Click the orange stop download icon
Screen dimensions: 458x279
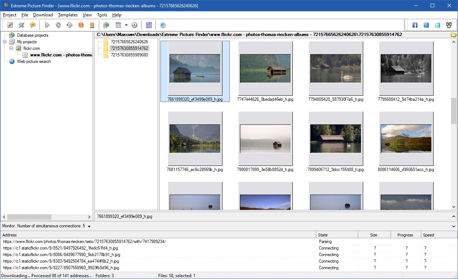pyautogui.click(x=81, y=25)
